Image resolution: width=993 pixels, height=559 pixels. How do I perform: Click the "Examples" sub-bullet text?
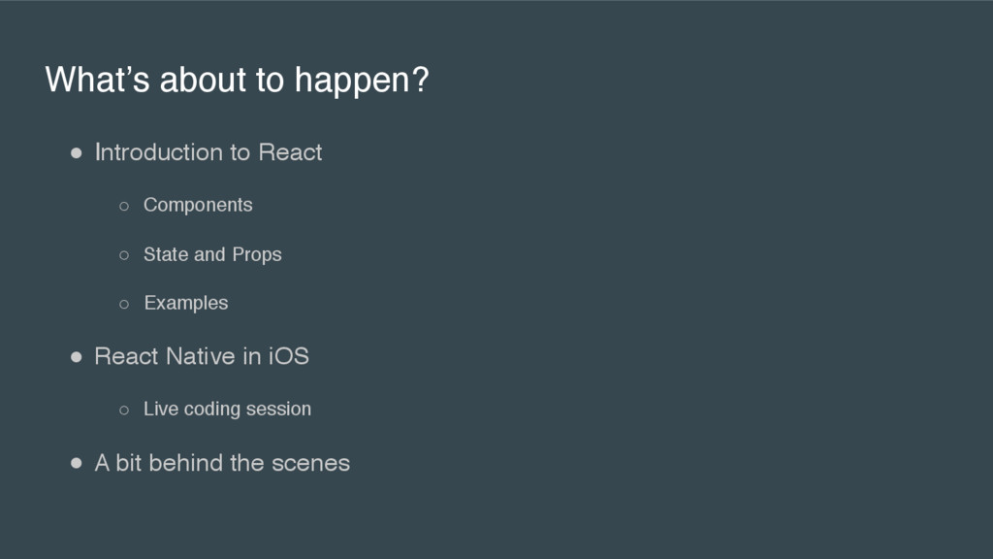[x=185, y=303]
